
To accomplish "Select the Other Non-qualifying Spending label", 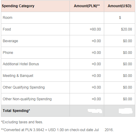I will tap(27, 99).
